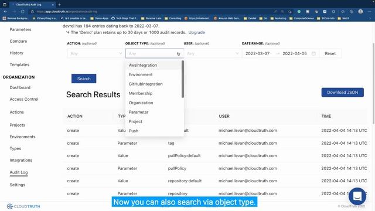Open Integrations in sidebar
The width and height of the screenshot is (375, 211).
pos(21,160)
